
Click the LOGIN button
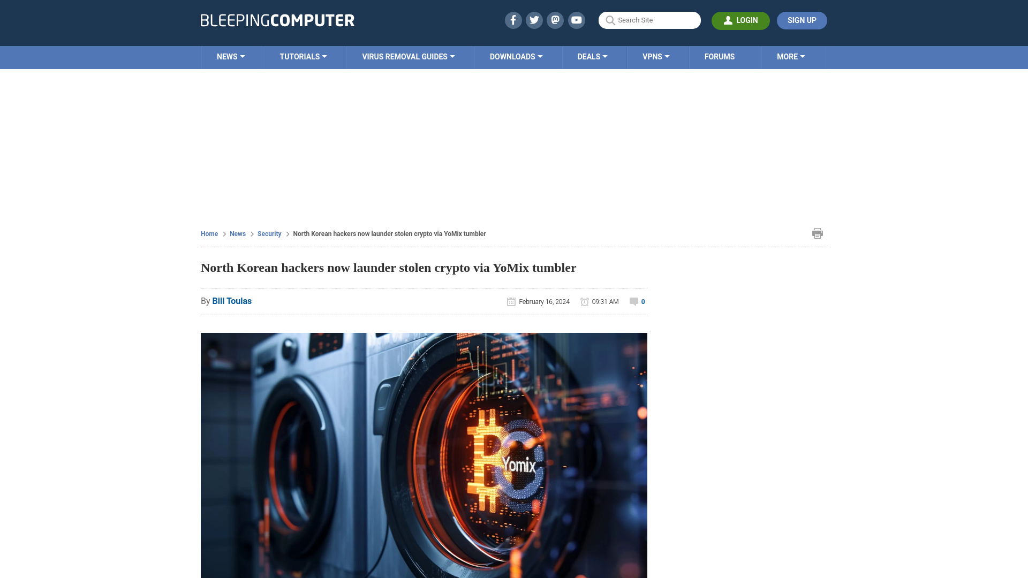pos(740,20)
